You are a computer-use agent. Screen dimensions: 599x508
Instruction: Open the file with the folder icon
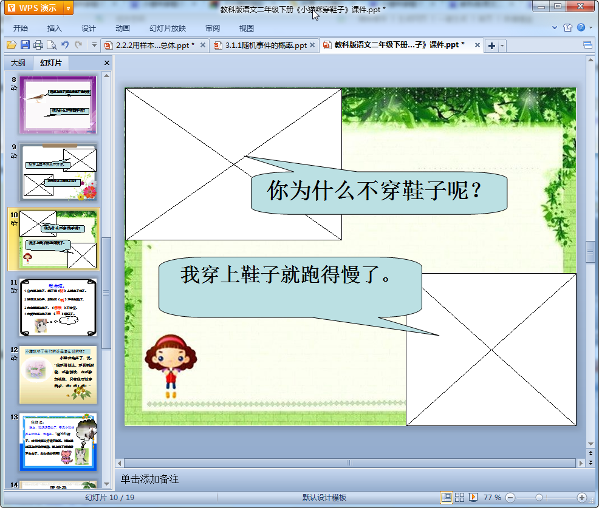pyautogui.click(x=12, y=45)
